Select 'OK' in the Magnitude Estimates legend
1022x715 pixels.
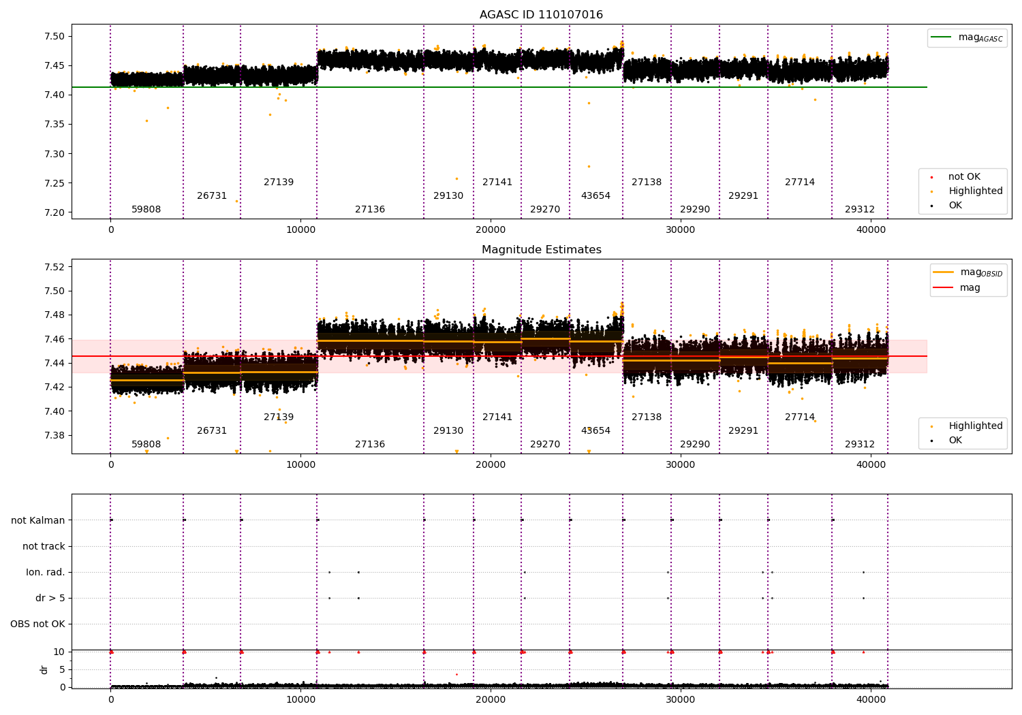pyautogui.click(x=955, y=441)
